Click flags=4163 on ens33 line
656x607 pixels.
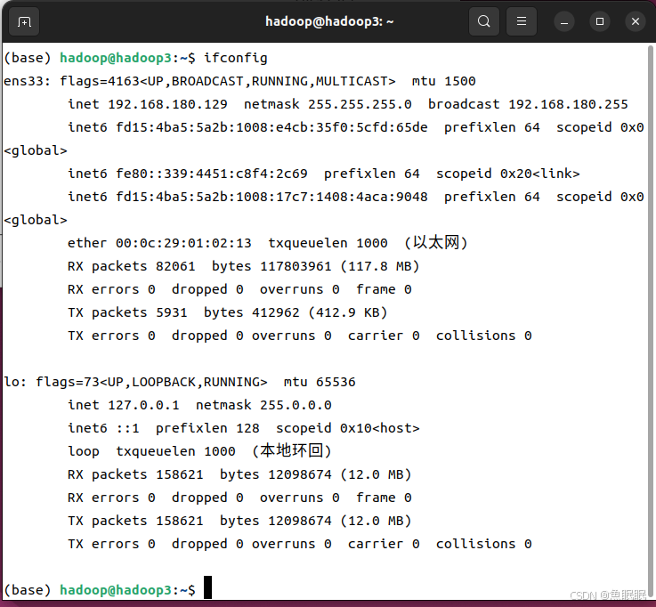100,81
